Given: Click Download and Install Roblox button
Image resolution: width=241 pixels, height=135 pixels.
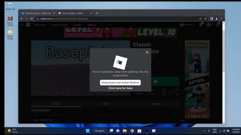Looking at the screenshot, I should [120, 82].
